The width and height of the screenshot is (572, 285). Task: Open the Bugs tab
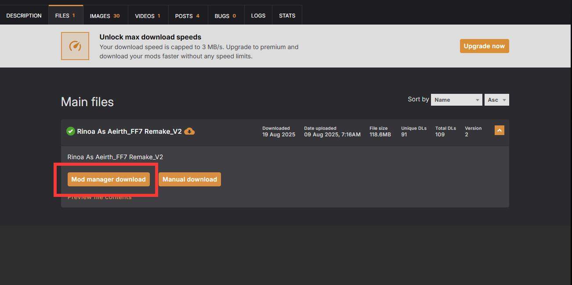(x=225, y=16)
